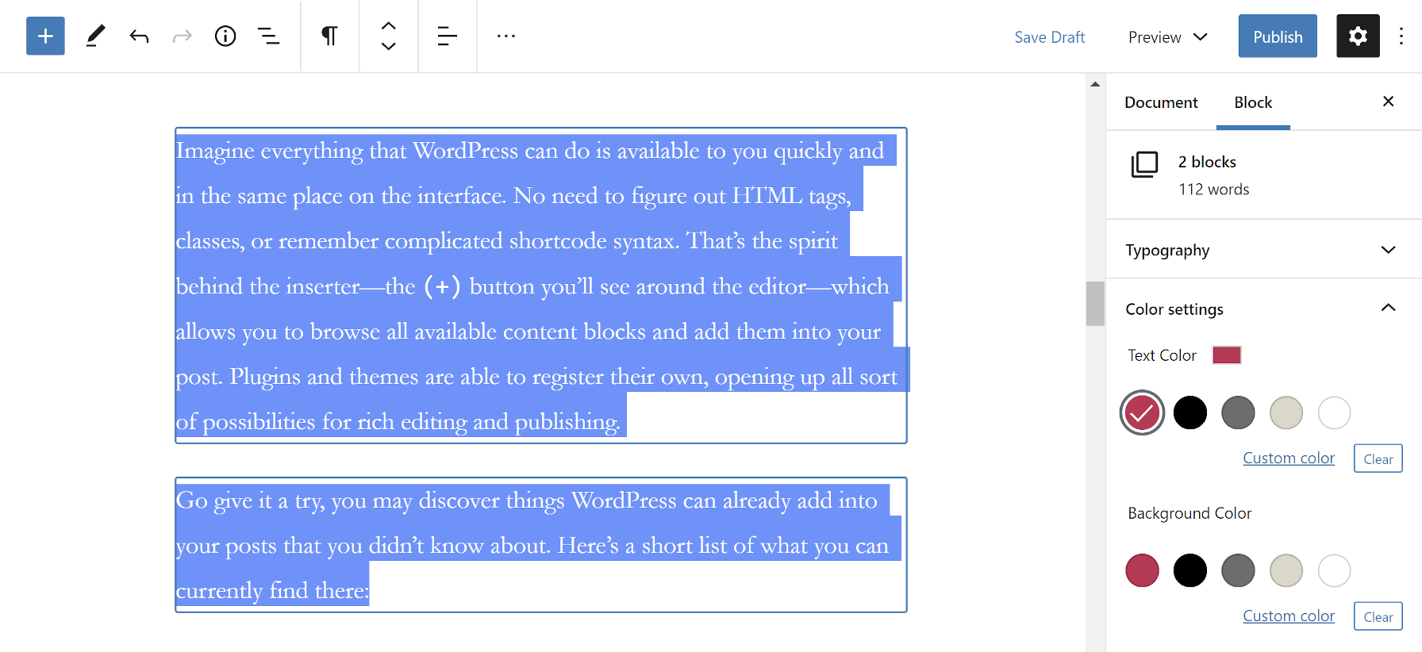
Task: Clear the background color
Action: [1378, 616]
